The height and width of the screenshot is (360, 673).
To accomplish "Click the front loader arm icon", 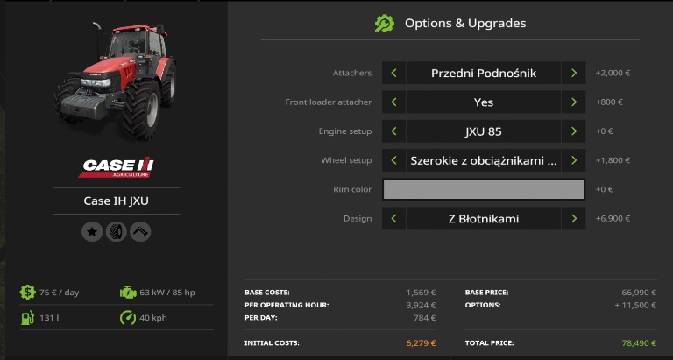I will point(140,231).
